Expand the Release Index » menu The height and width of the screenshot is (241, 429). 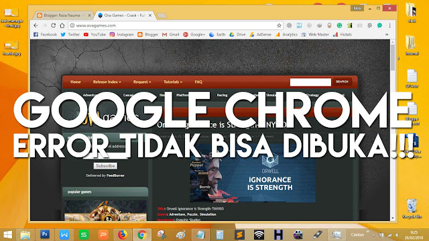(107, 82)
